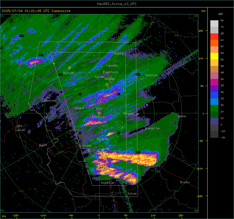
Task: Select the 2025/07/04 01:21:45 UTC Composite timestamp
Action: (36, 11)
